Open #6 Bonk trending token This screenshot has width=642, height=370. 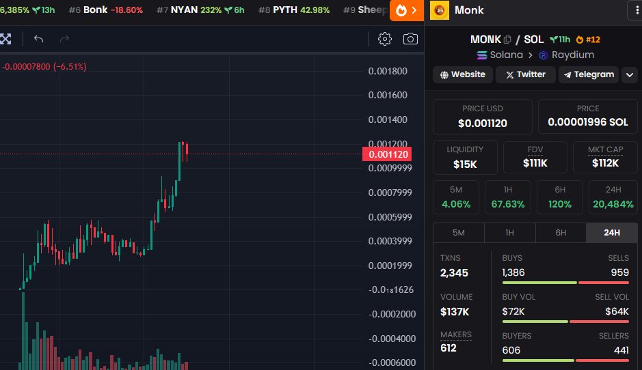pos(106,10)
